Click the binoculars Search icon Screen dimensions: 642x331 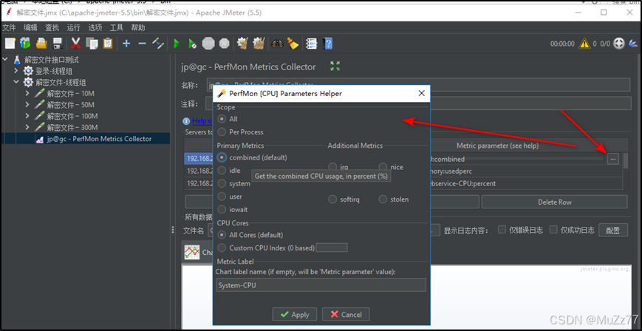[x=277, y=44]
